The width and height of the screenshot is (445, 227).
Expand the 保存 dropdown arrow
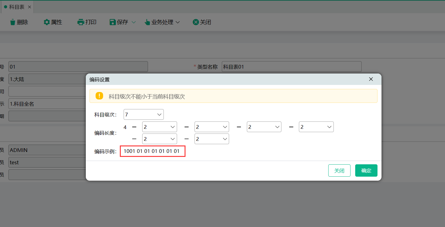pos(134,22)
